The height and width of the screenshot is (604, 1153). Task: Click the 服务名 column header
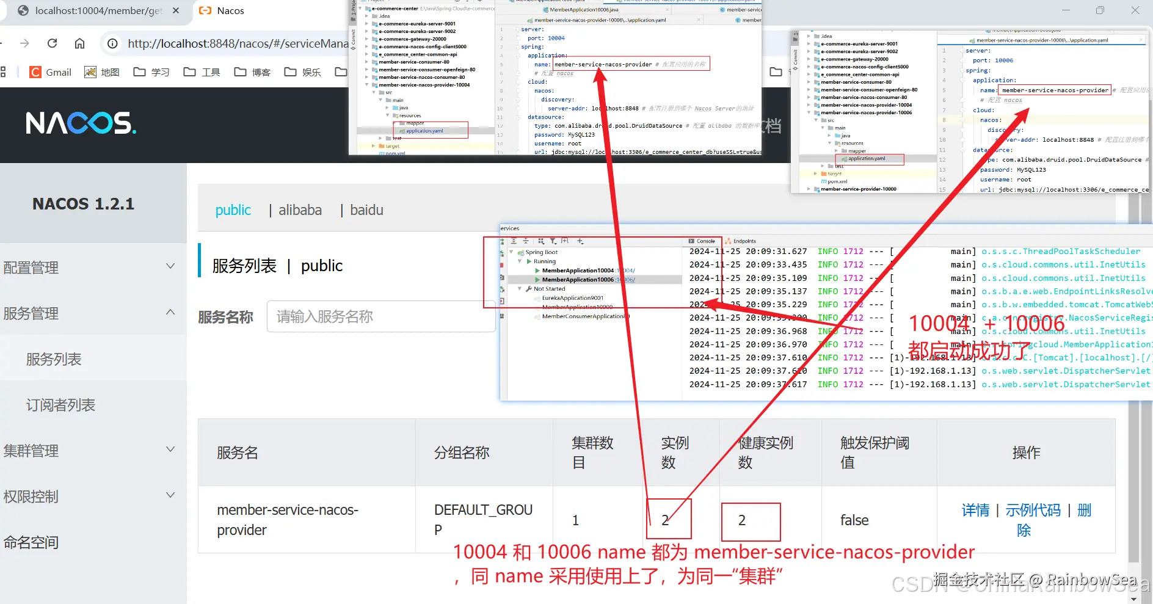click(238, 453)
